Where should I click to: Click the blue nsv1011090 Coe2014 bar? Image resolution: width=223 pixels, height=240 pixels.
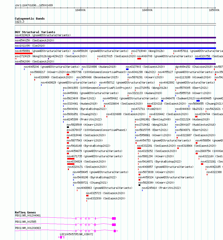coord(115,48)
